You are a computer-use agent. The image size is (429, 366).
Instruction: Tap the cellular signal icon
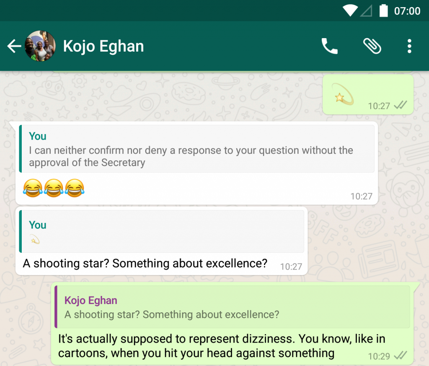(x=366, y=11)
